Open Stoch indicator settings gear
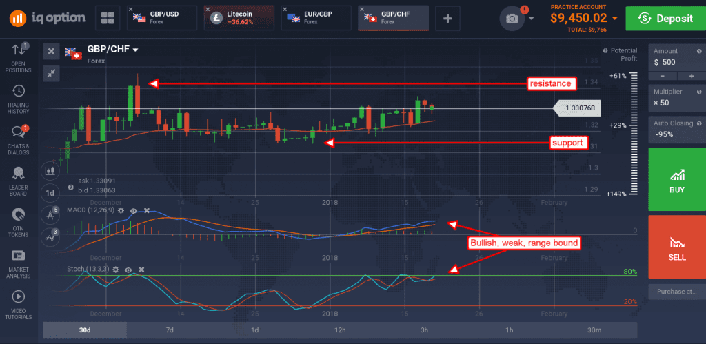 click(116, 270)
